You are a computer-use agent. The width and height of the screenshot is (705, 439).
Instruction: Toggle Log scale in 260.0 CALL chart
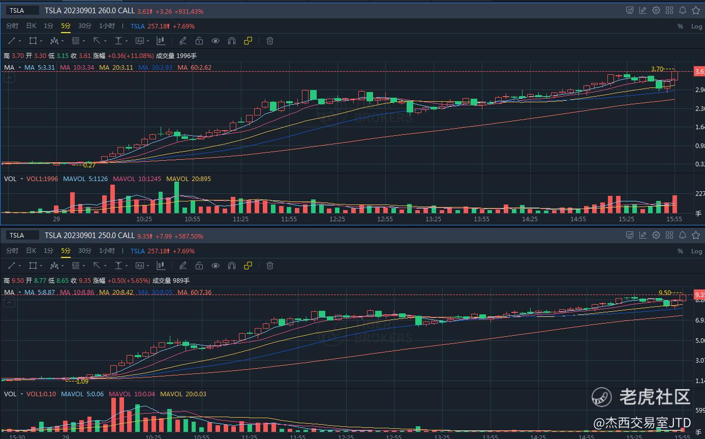tap(696, 26)
